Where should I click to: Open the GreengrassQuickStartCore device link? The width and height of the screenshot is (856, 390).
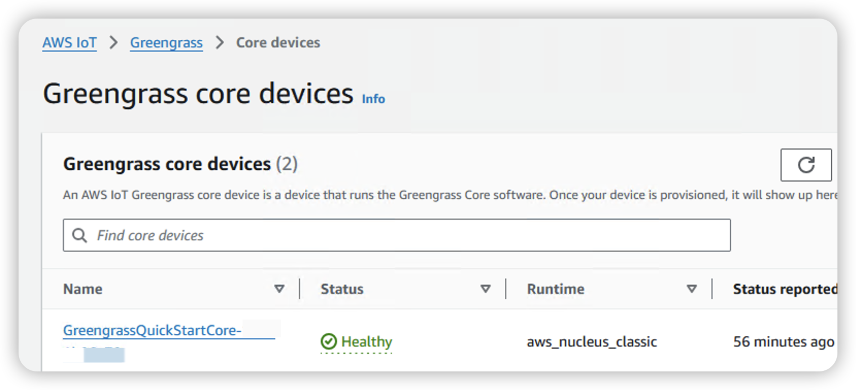tap(152, 331)
